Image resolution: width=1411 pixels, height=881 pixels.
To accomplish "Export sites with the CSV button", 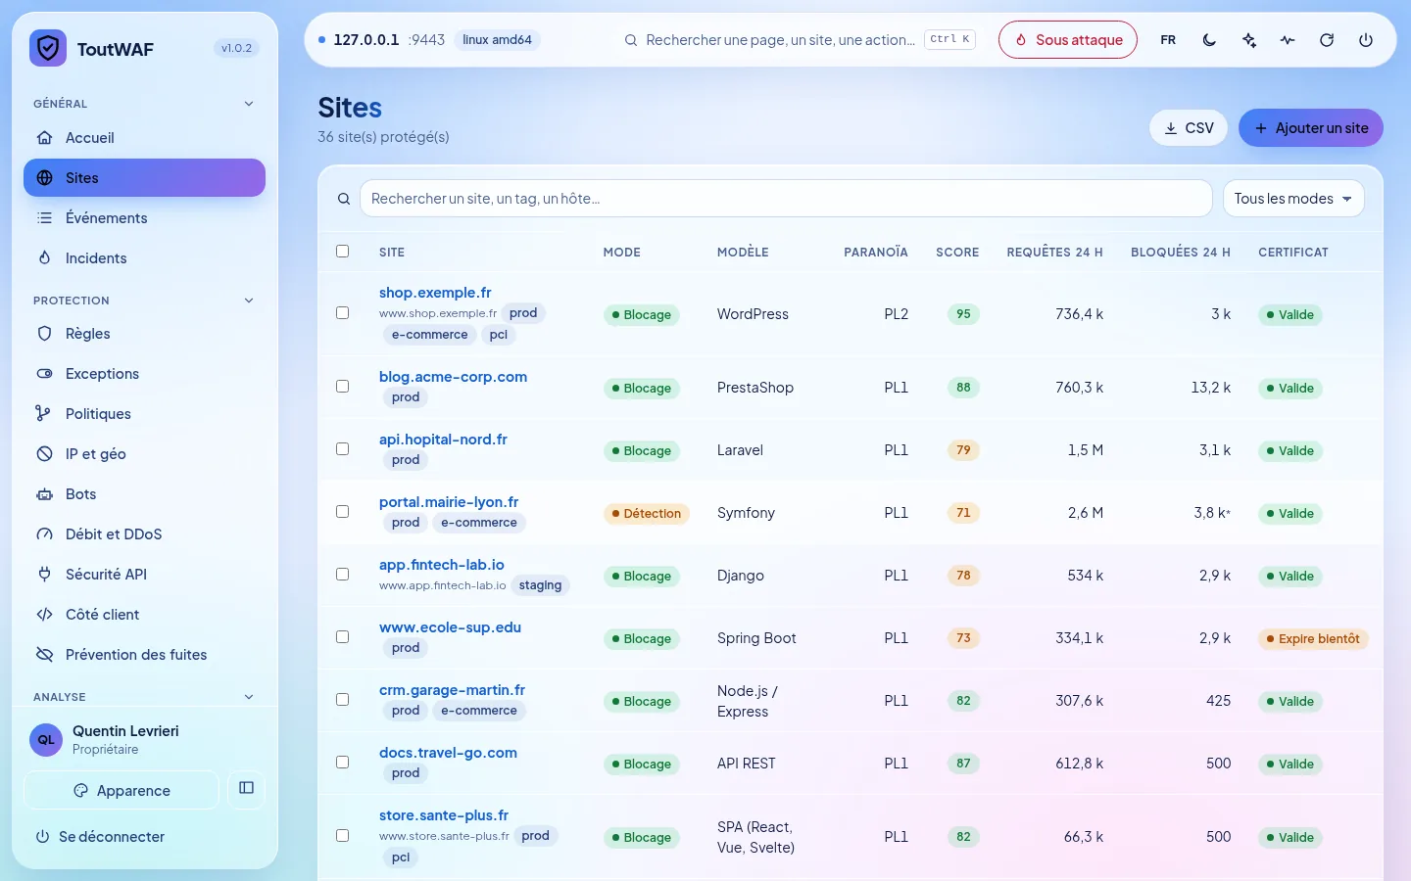I will click(1189, 128).
